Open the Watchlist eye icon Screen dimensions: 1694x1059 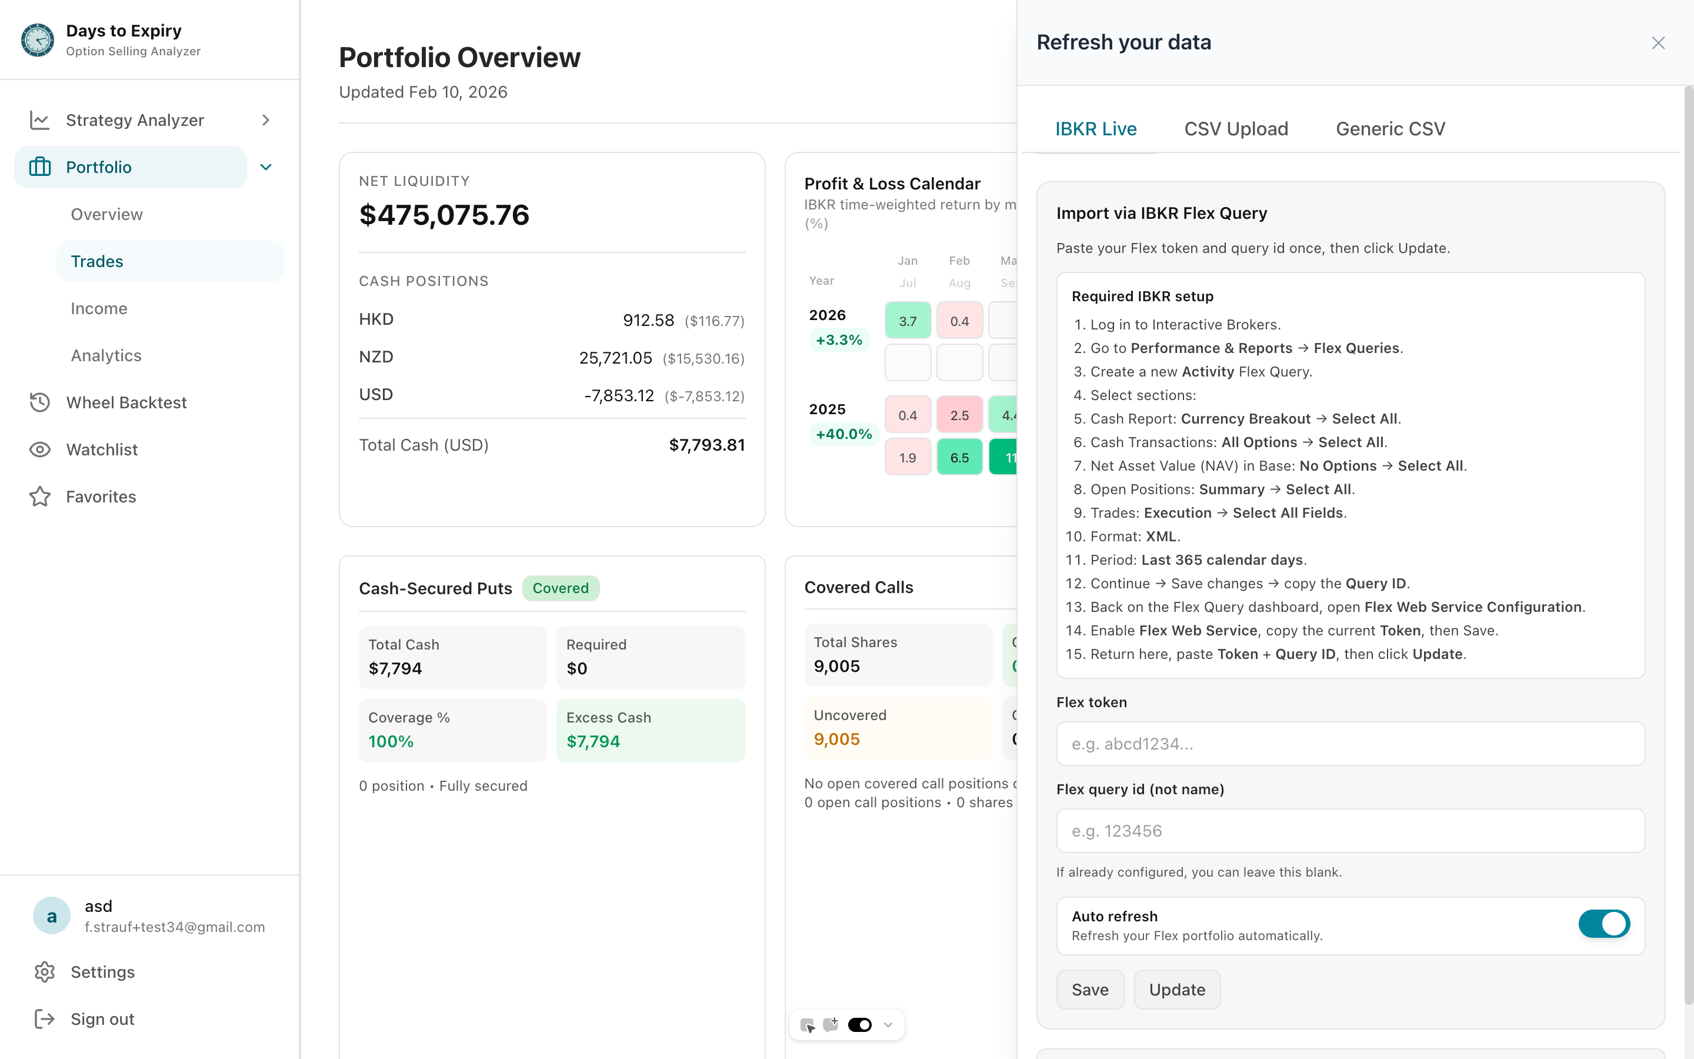pos(40,449)
